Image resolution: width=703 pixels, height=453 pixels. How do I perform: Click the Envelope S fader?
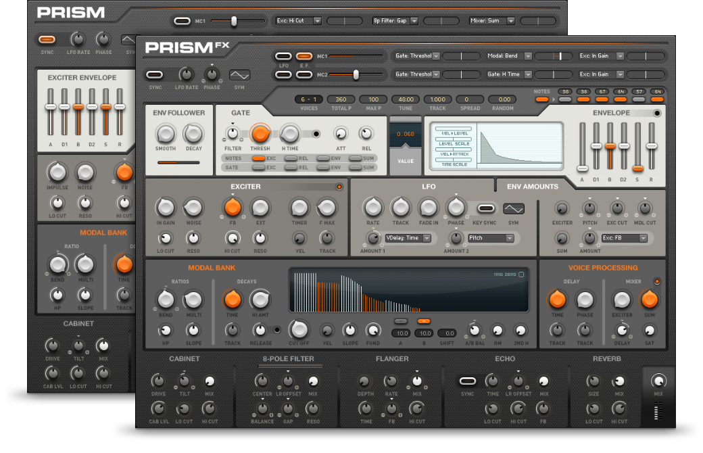pos(637,168)
